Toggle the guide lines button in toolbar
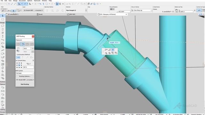 click(x=19, y=4)
